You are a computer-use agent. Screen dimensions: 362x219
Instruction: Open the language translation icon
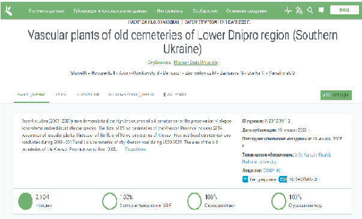click(299, 10)
